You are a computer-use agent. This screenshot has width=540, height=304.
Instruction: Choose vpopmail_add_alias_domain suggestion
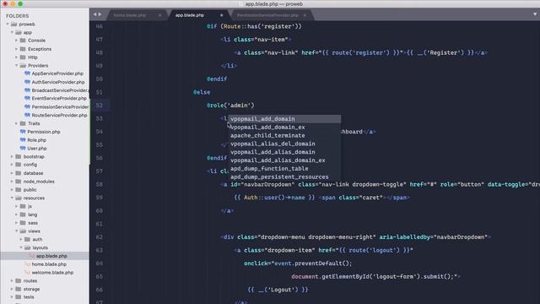point(284,152)
